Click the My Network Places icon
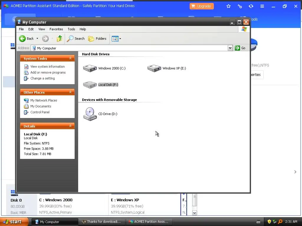 [x=26, y=101]
